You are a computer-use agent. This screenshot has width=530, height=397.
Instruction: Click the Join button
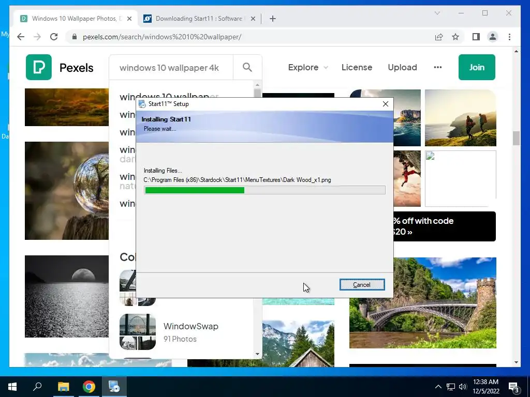pyautogui.click(x=477, y=67)
